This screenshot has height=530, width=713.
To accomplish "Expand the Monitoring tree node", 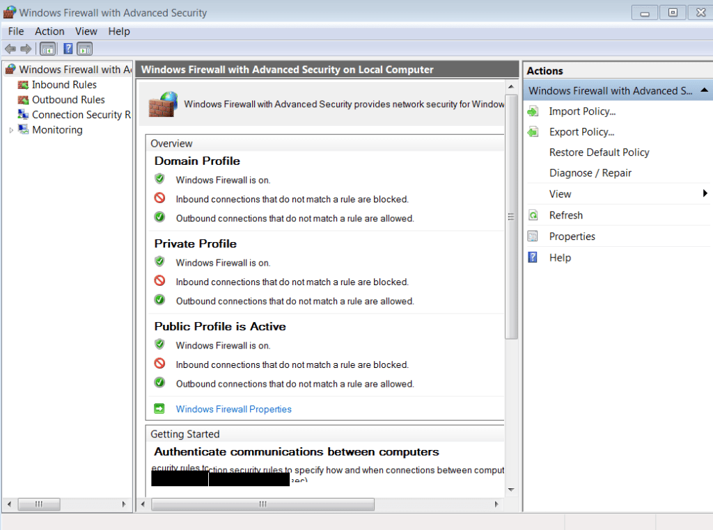I will [x=11, y=130].
